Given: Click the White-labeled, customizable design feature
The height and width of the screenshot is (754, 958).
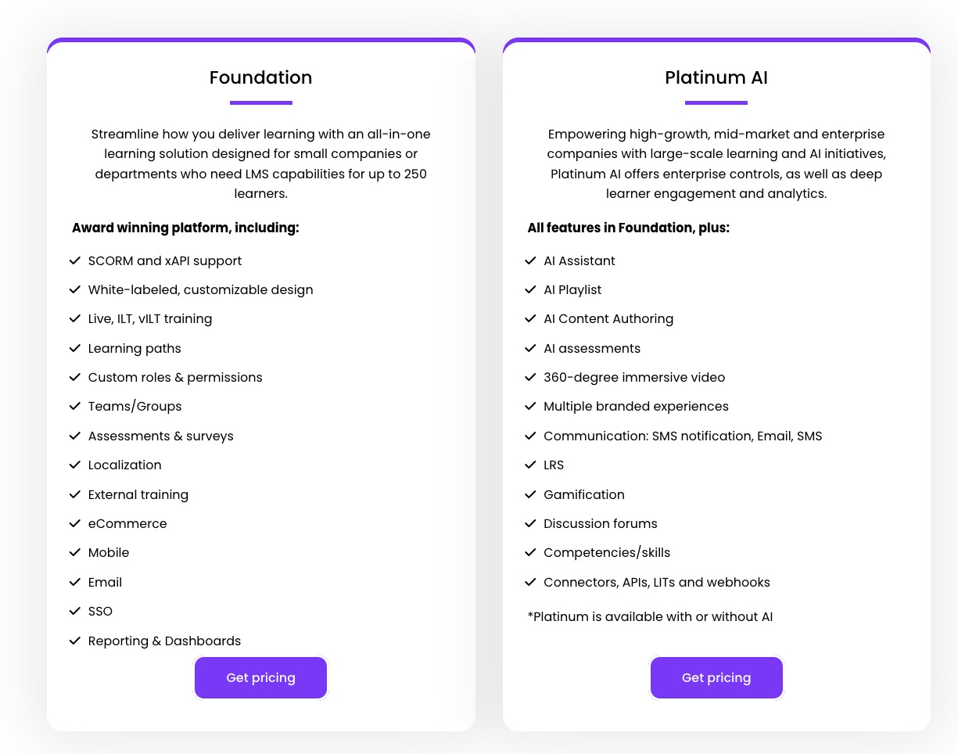Looking at the screenshot, I should tap(200, 289).
